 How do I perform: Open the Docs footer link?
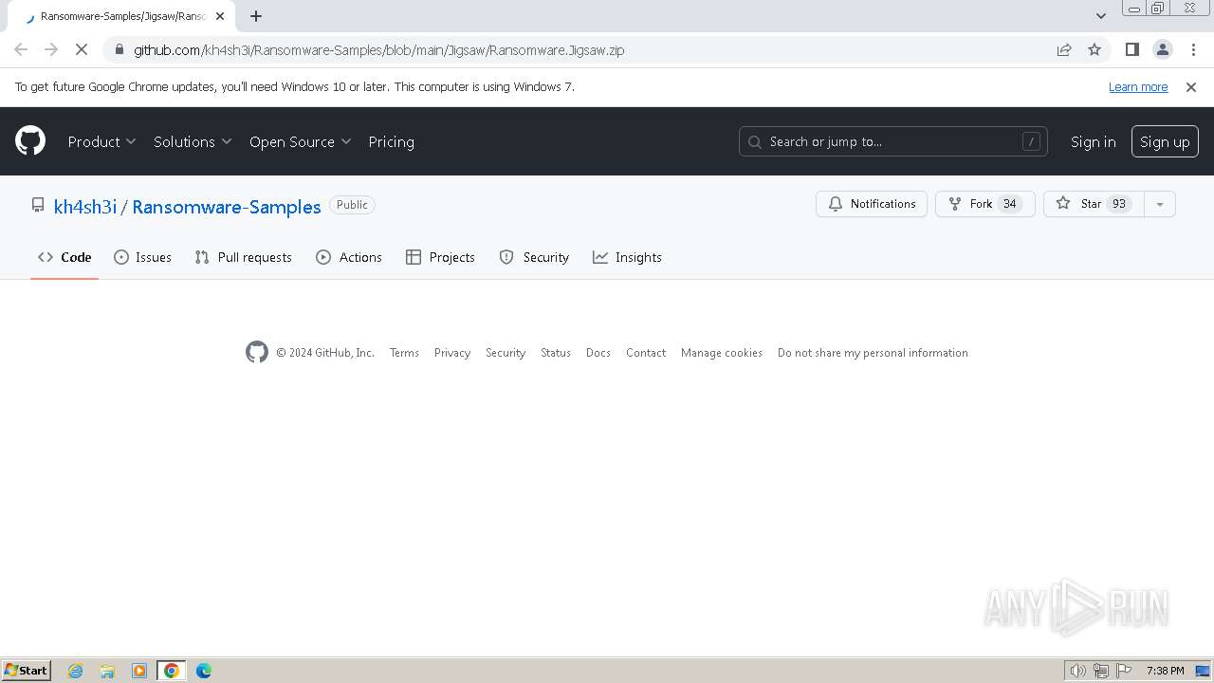coord(598,353)
